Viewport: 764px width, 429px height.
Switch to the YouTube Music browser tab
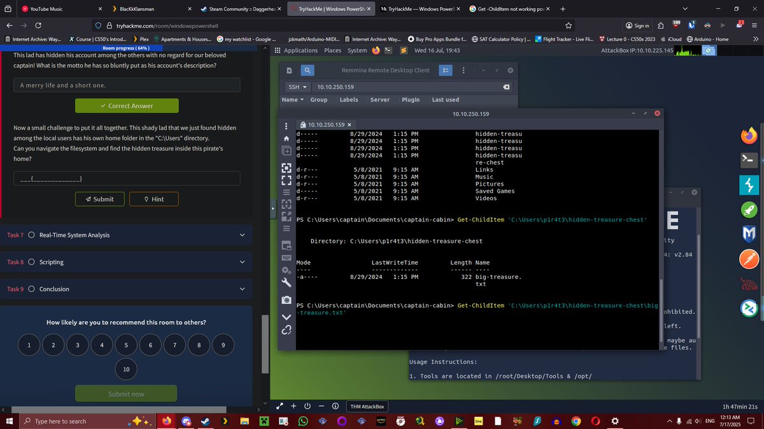click(x=60, y=10)
